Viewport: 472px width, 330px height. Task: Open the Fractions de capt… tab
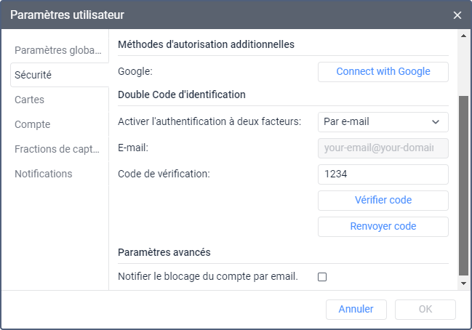58,149
